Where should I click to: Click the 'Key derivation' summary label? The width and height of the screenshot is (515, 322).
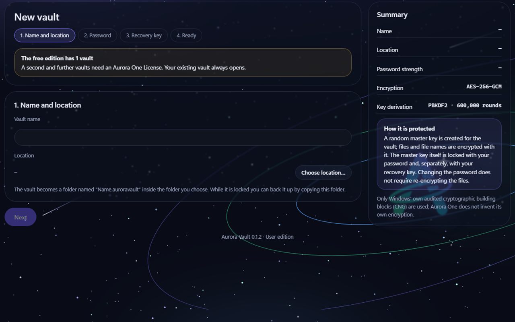[394, 107]
